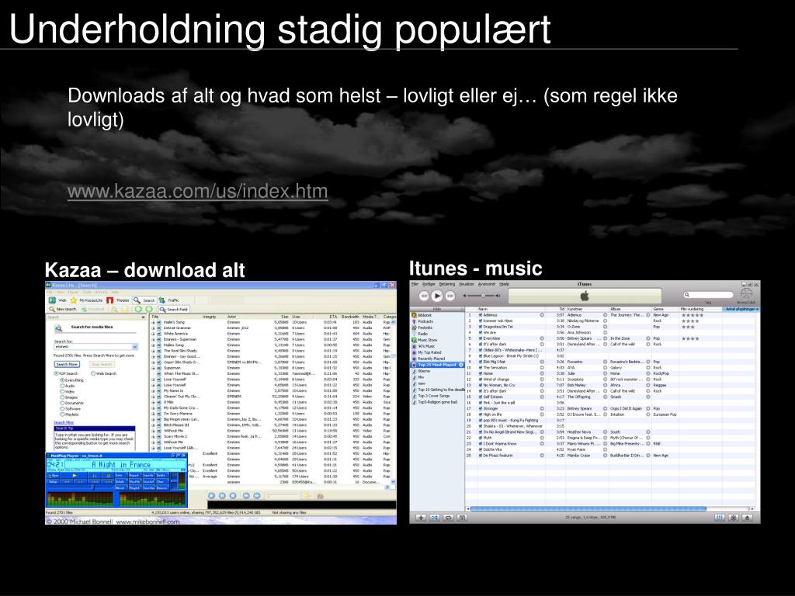Close the Kazaa search side panel
Screen dimensions: 795x596
[x=143, y=317]
